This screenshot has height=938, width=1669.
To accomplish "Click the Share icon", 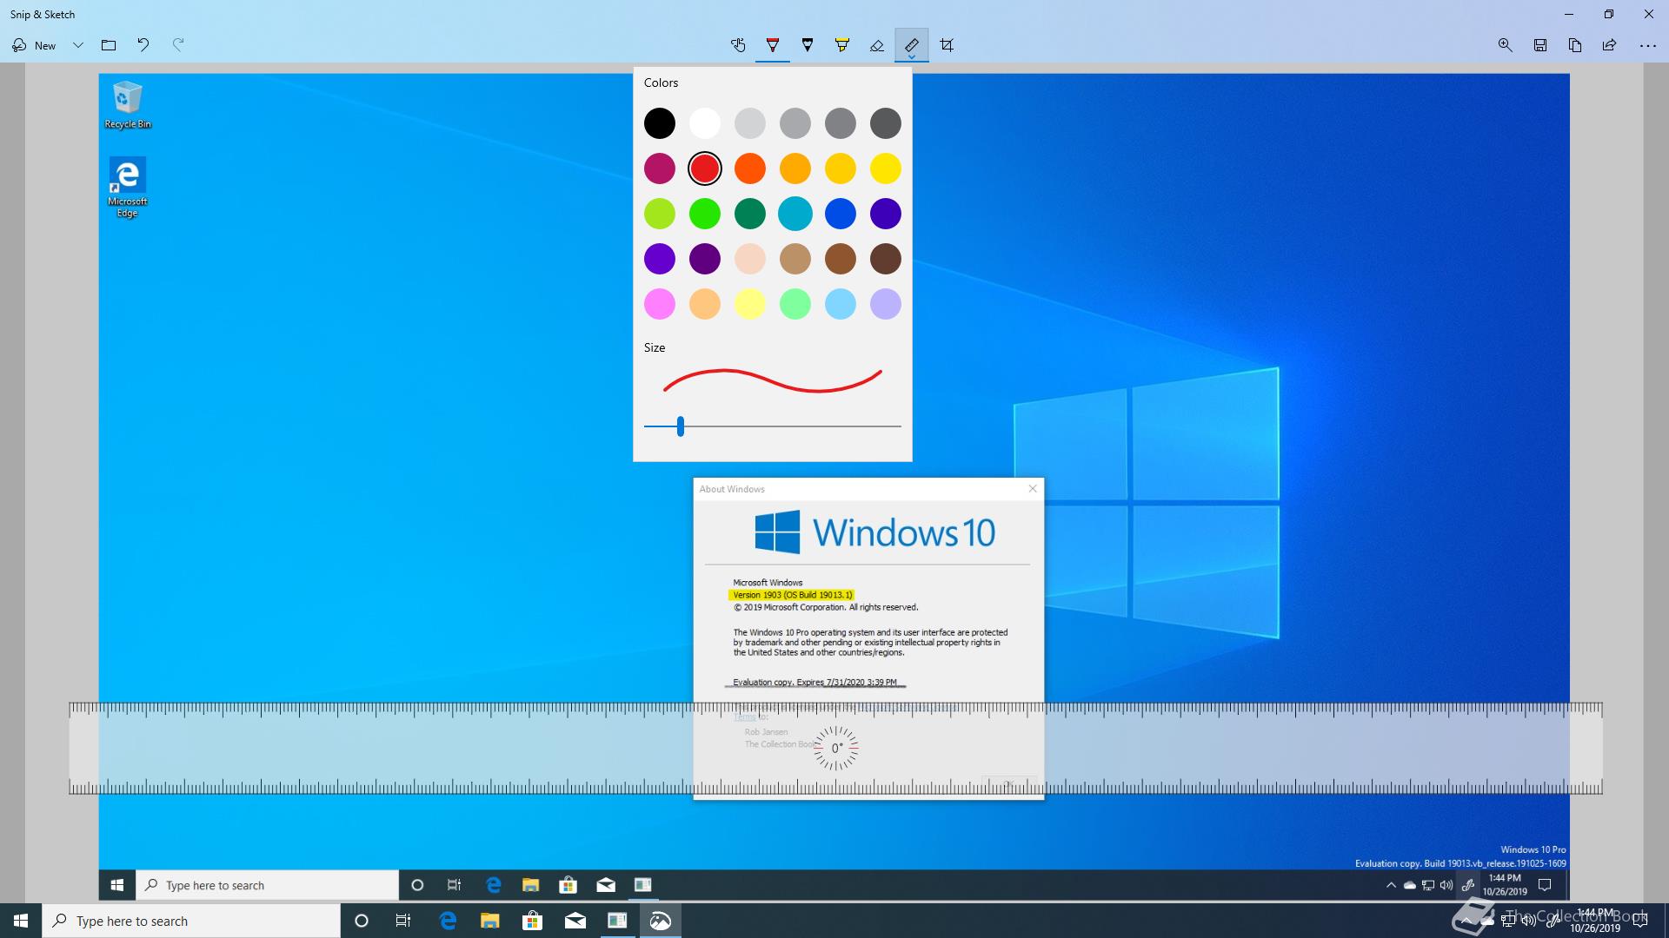I will click(x=1609, y=45).
